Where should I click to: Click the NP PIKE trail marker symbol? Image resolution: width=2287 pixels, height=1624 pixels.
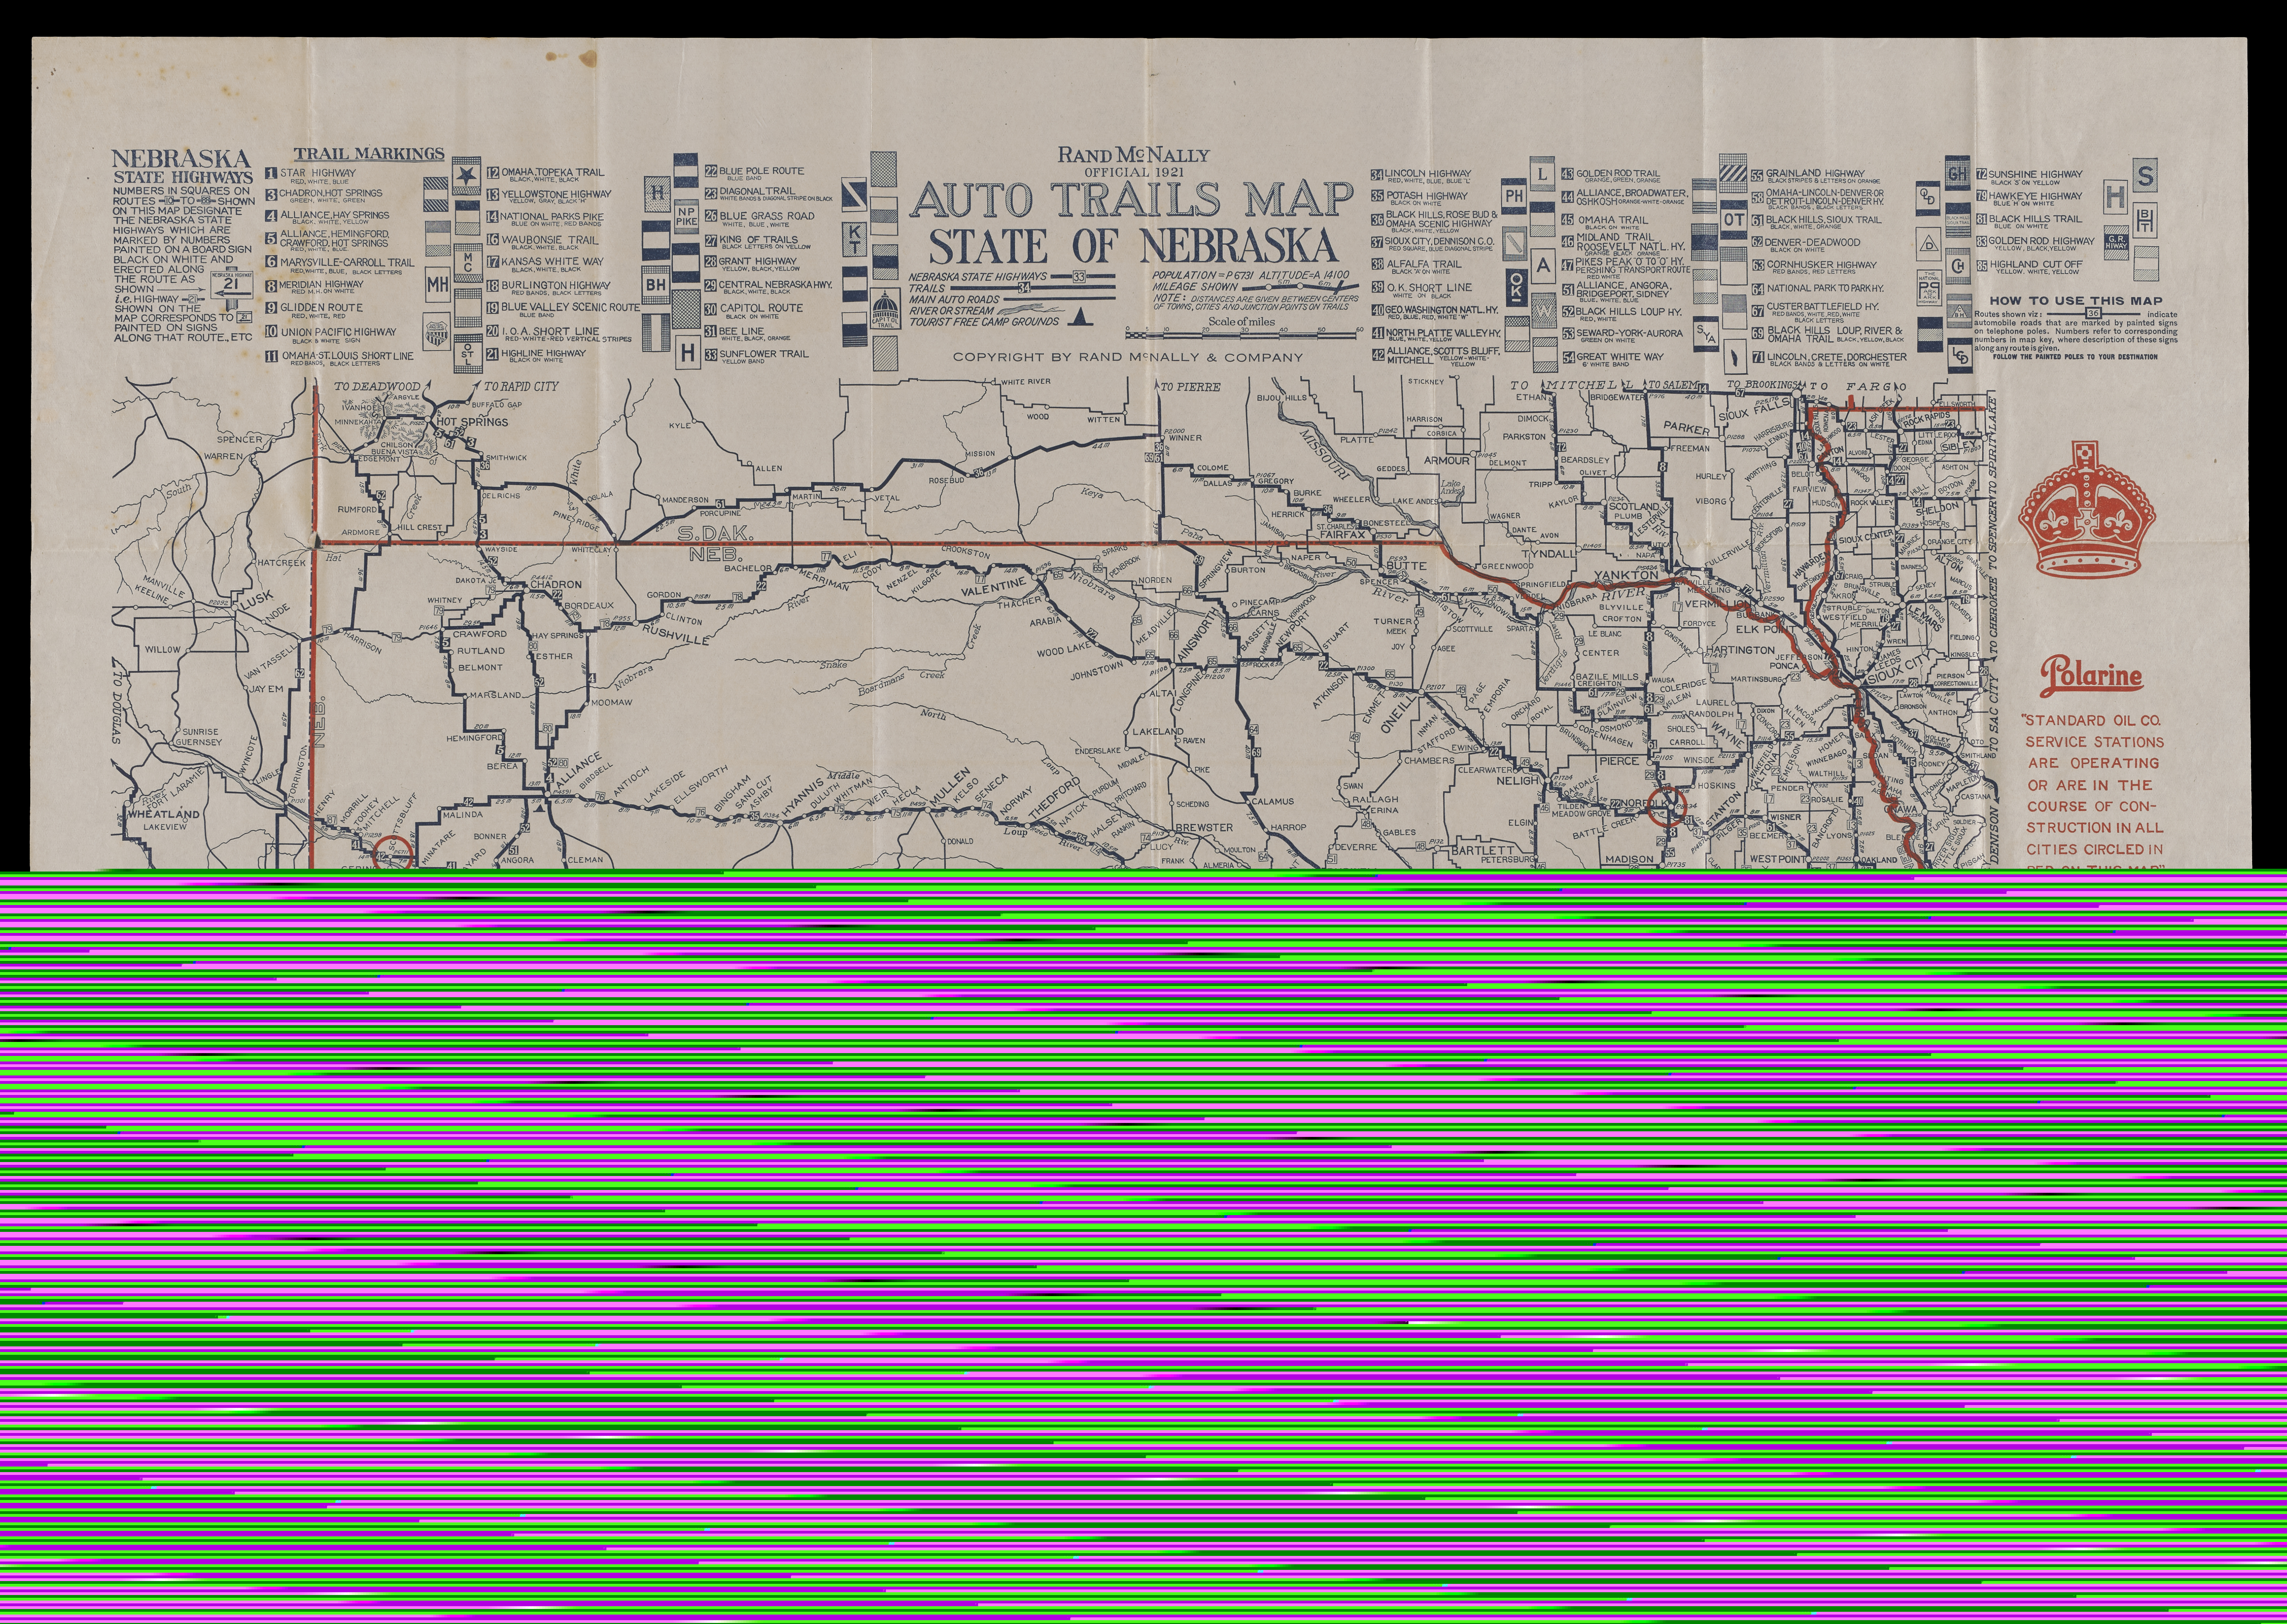pyautogui.click(x=686, y=217)
